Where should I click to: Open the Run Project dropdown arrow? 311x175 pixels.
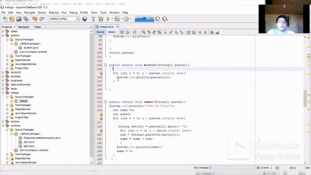[x=112, y=19]
